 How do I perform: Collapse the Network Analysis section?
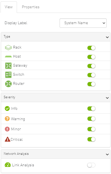point(107,155)
